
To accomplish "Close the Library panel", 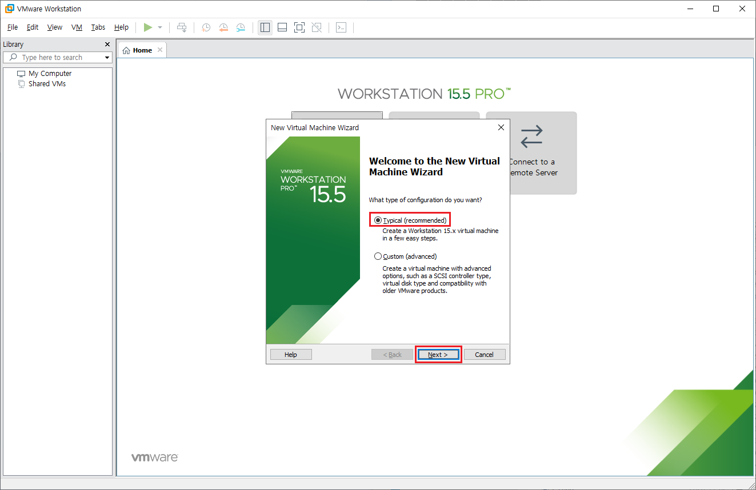I will tap(107, 44).
